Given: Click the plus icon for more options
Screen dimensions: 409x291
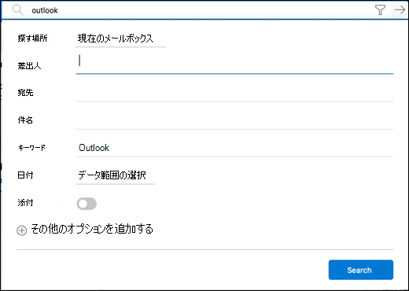Looking at the screenshot, I should [22, 230].
